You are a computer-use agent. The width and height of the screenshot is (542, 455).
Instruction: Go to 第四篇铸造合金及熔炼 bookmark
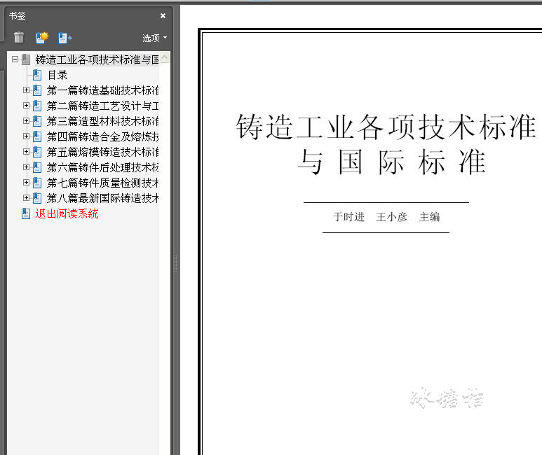click(x=102, y=136)
